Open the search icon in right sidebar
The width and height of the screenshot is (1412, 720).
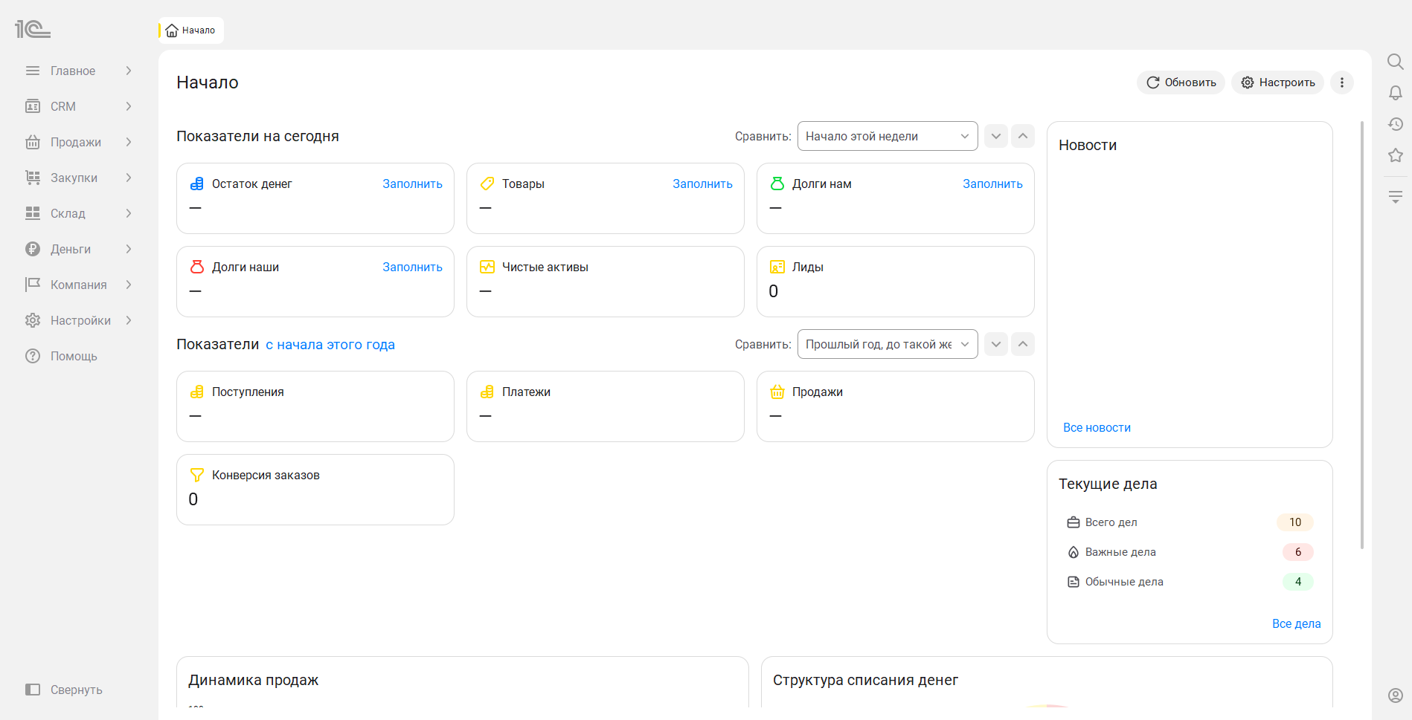pos(1395,62)
